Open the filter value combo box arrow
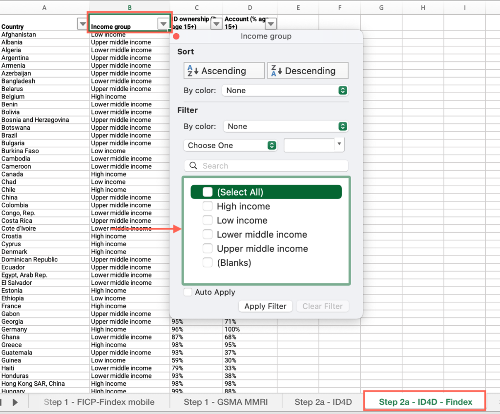The width and height of the screenshot is (500, 414). (339, 144)
